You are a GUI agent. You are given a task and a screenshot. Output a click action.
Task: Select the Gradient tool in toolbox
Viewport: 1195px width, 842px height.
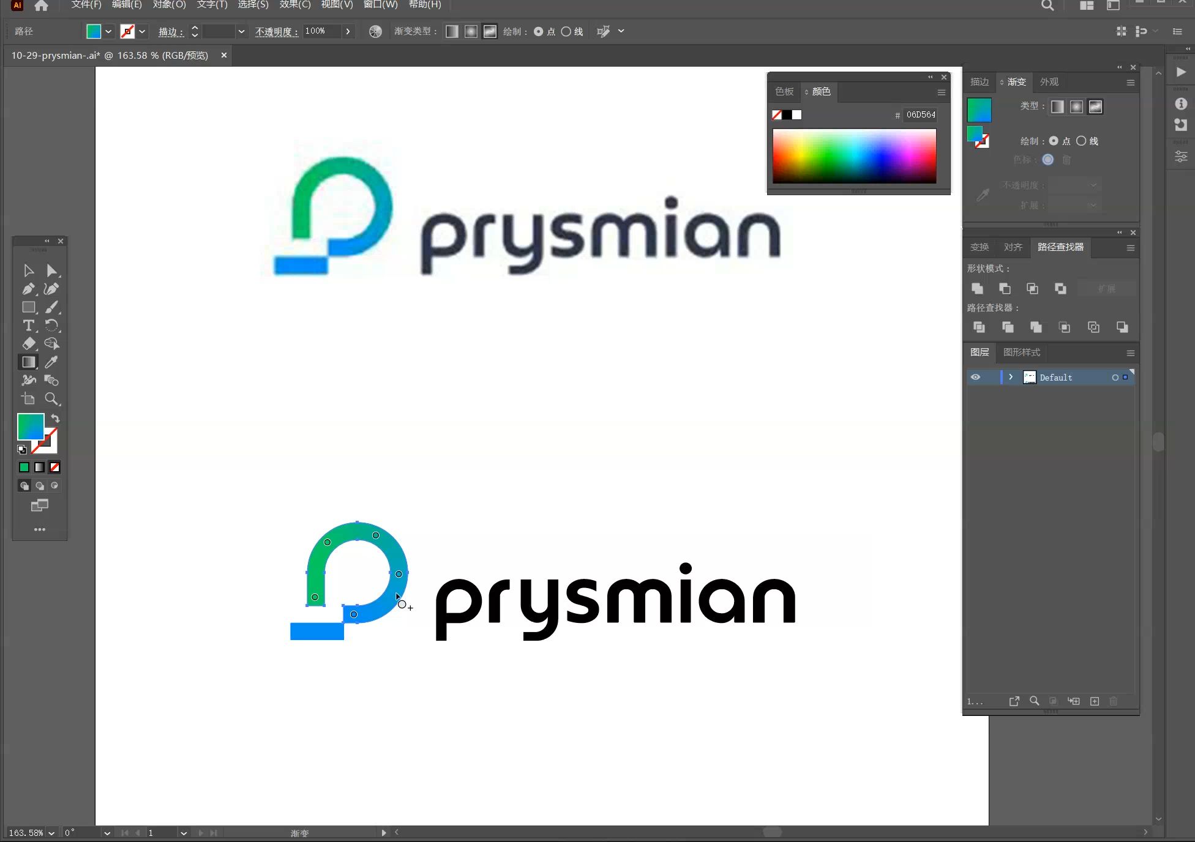(x=28, y=362)
